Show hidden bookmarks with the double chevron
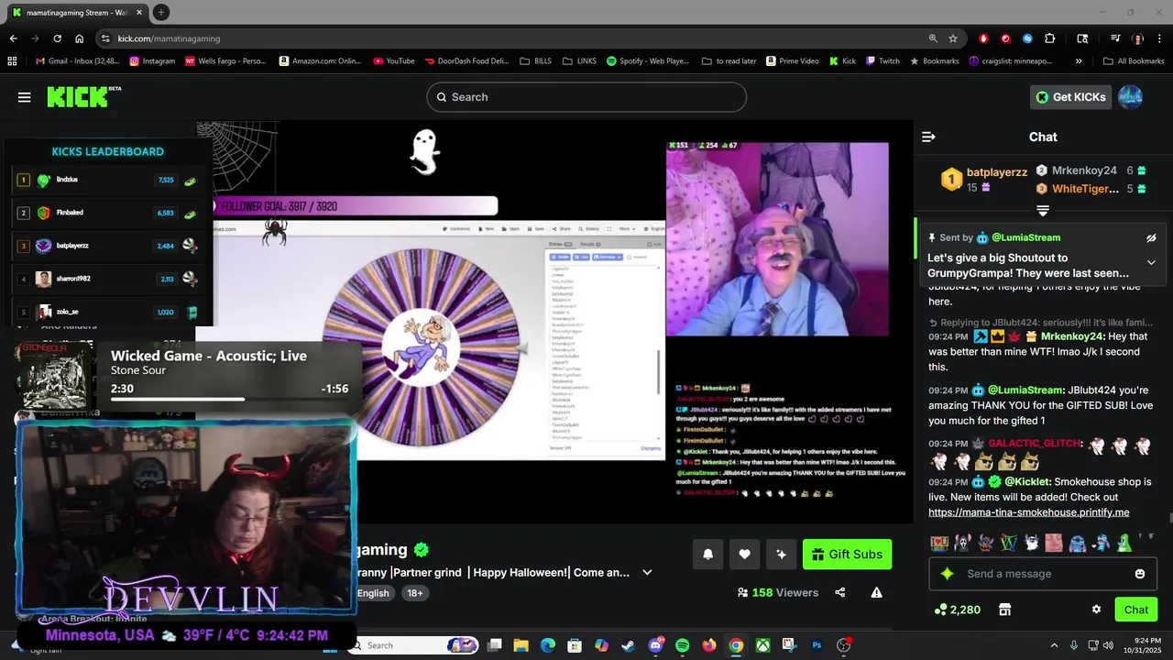 coord(1079,61)
